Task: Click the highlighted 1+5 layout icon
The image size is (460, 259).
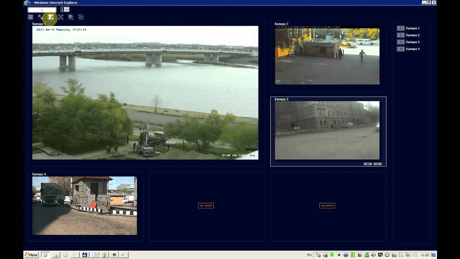Action: click(x=51, y=17)
